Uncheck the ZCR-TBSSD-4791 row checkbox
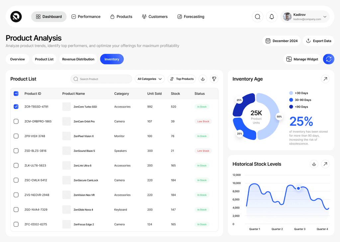This screenshot has height=242, width=340. [16, 107]
